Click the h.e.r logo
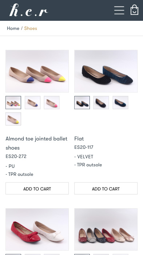143x255 pixels. pyautogui.click(x=29, y=10)
